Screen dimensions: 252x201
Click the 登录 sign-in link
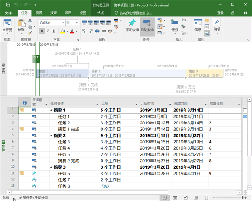[220, 13]
